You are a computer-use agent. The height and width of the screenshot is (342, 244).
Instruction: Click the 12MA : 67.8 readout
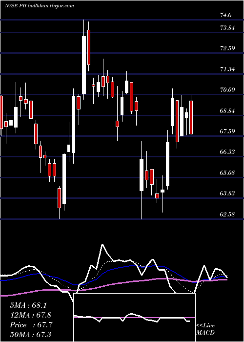(31, 315)
